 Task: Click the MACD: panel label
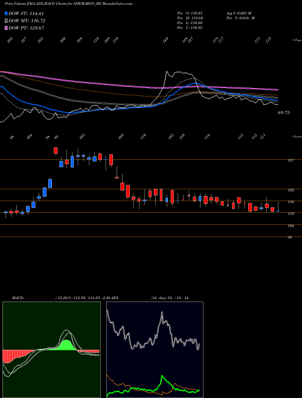pos(18,298)
